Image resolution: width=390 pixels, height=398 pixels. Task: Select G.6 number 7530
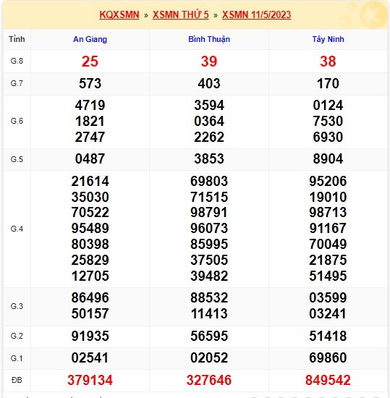click(x=328, y=121)
